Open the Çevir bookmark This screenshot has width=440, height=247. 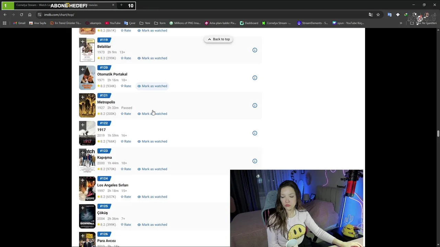click(x=130, y=23)
